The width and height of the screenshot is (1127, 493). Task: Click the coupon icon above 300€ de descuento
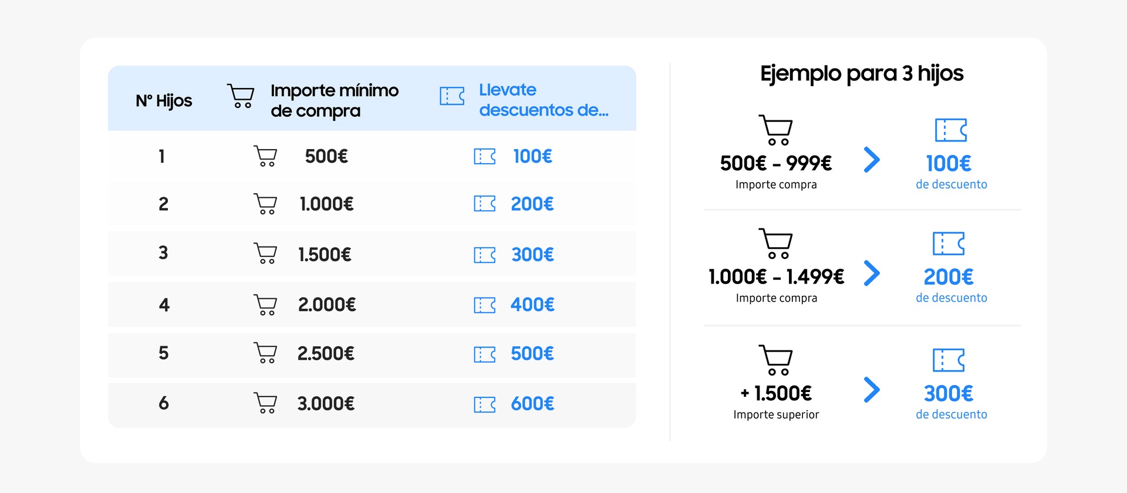pyautogui.click(x=949, y=360)
